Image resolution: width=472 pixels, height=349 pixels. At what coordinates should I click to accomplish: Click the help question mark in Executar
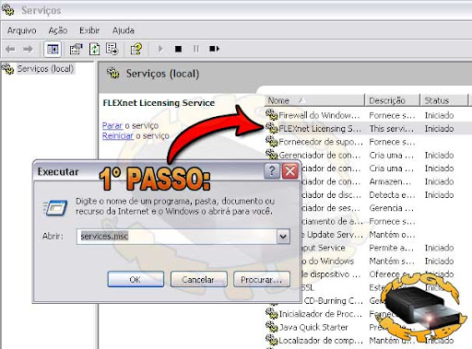tap(272, 171)
